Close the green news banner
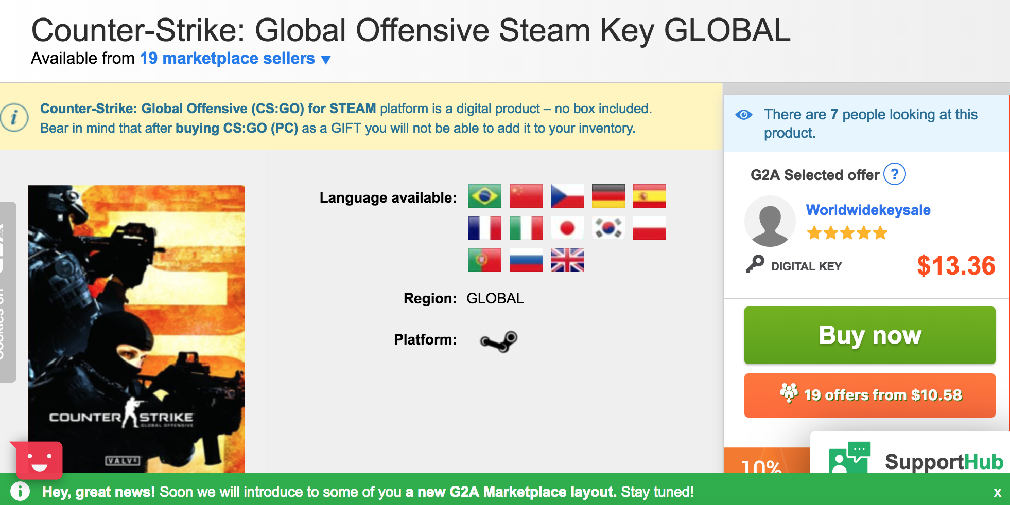 (x=997, y=493)
